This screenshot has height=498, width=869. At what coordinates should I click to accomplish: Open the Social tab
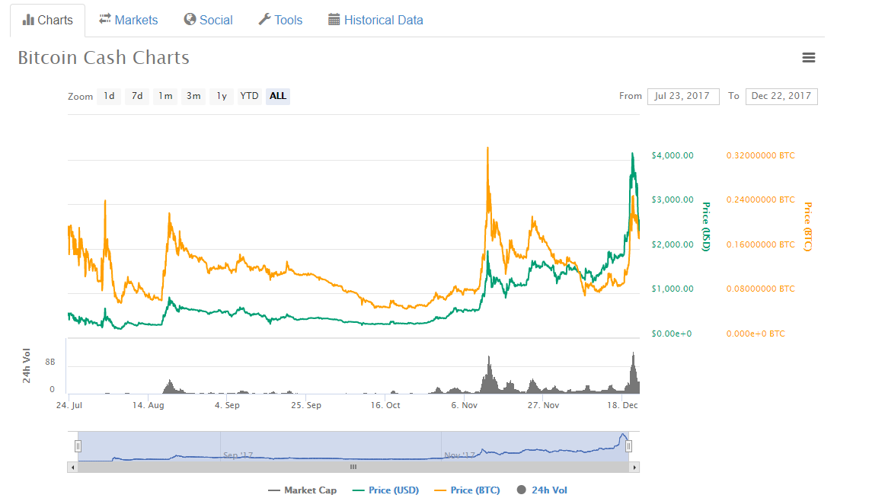(208, 21)
